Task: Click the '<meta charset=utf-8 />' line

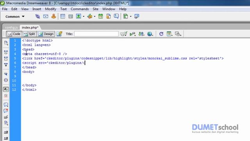Action: 45,54
